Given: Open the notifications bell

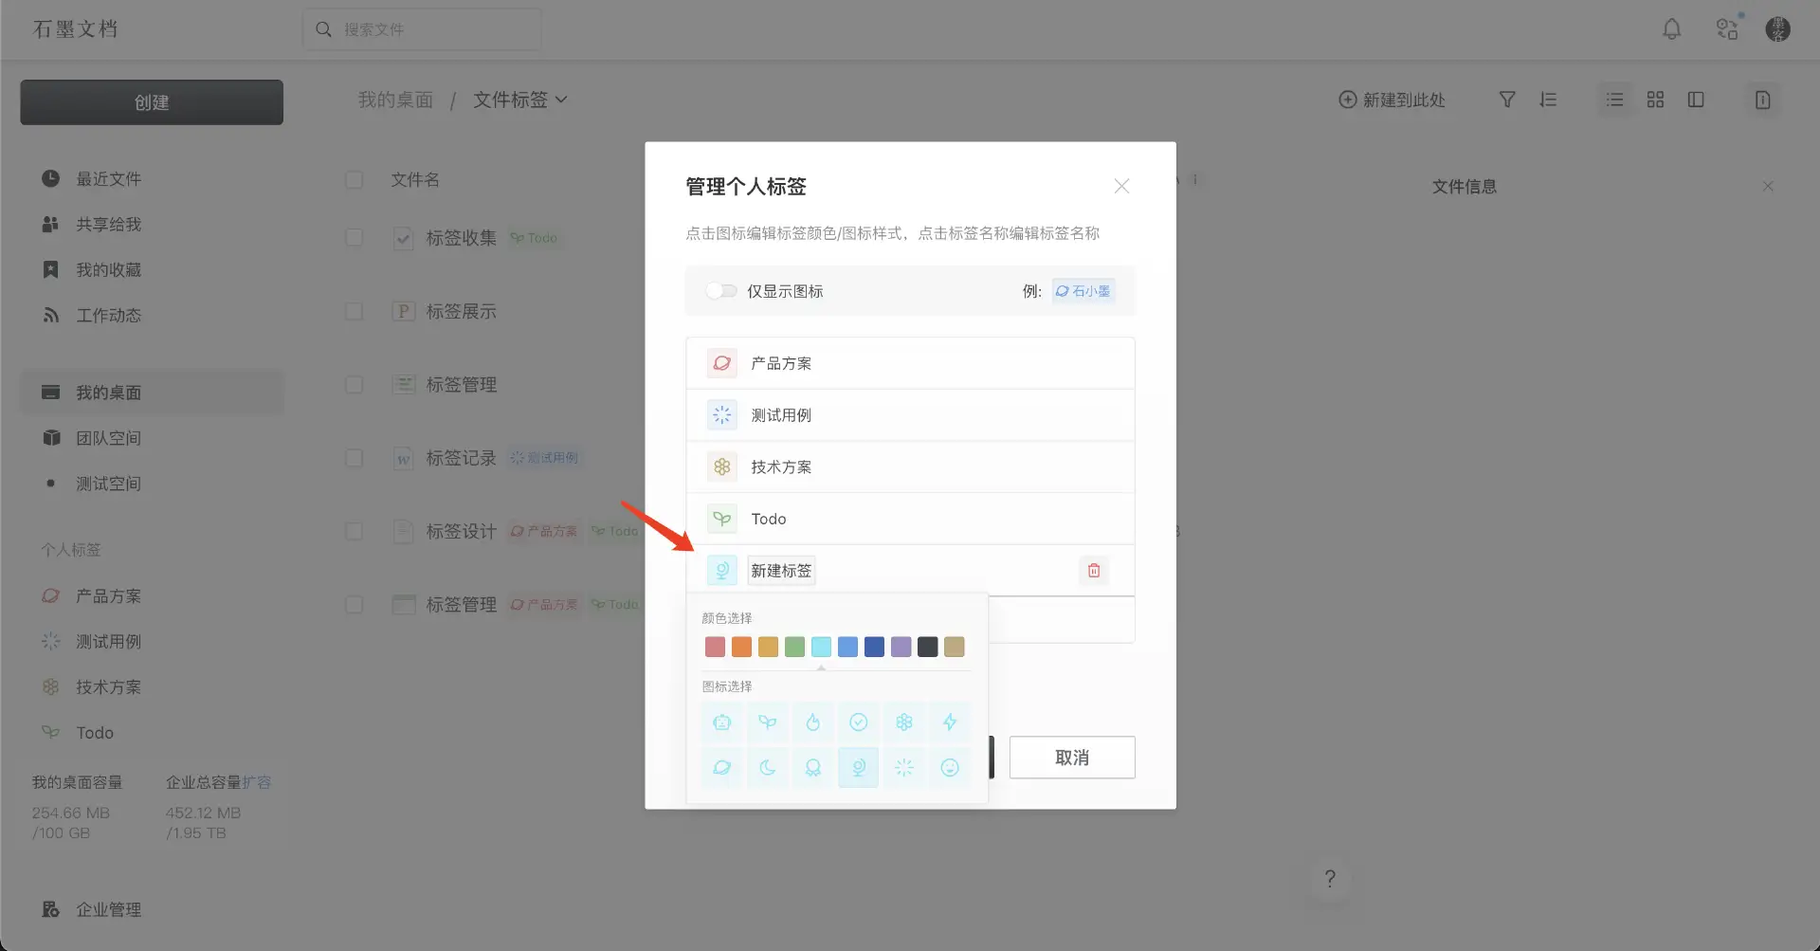Looking at the screenshot, I should [1672, 29].
